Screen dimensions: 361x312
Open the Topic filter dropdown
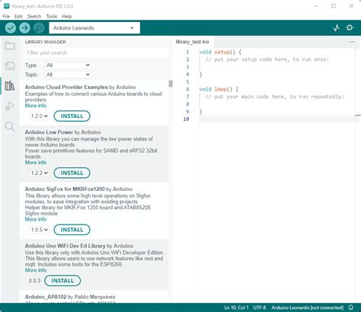[68, 75]
